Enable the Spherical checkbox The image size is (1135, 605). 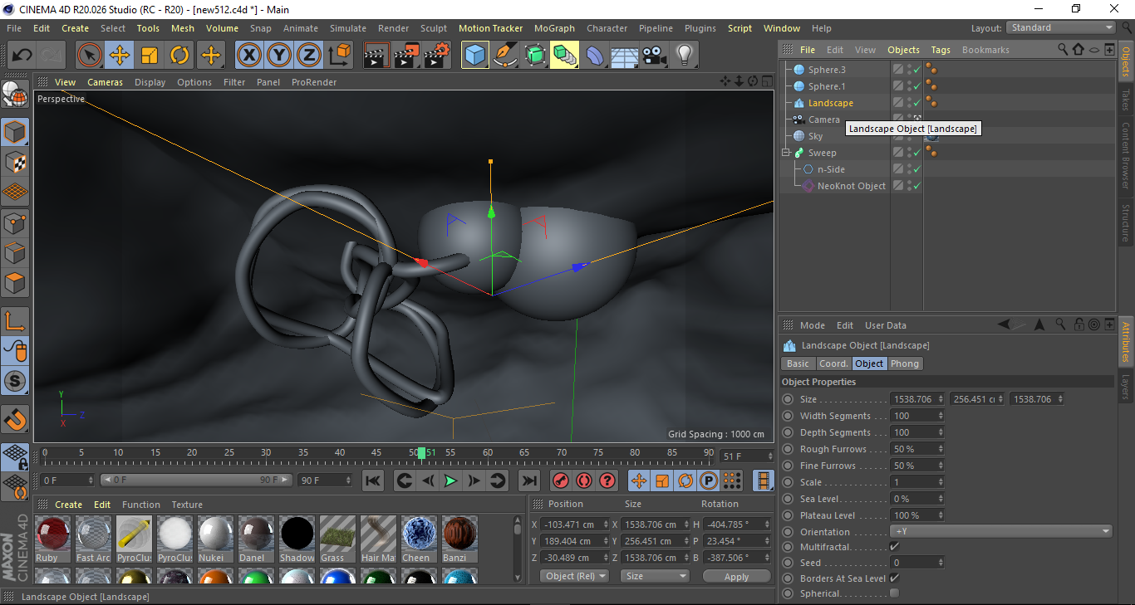(894, 593)
